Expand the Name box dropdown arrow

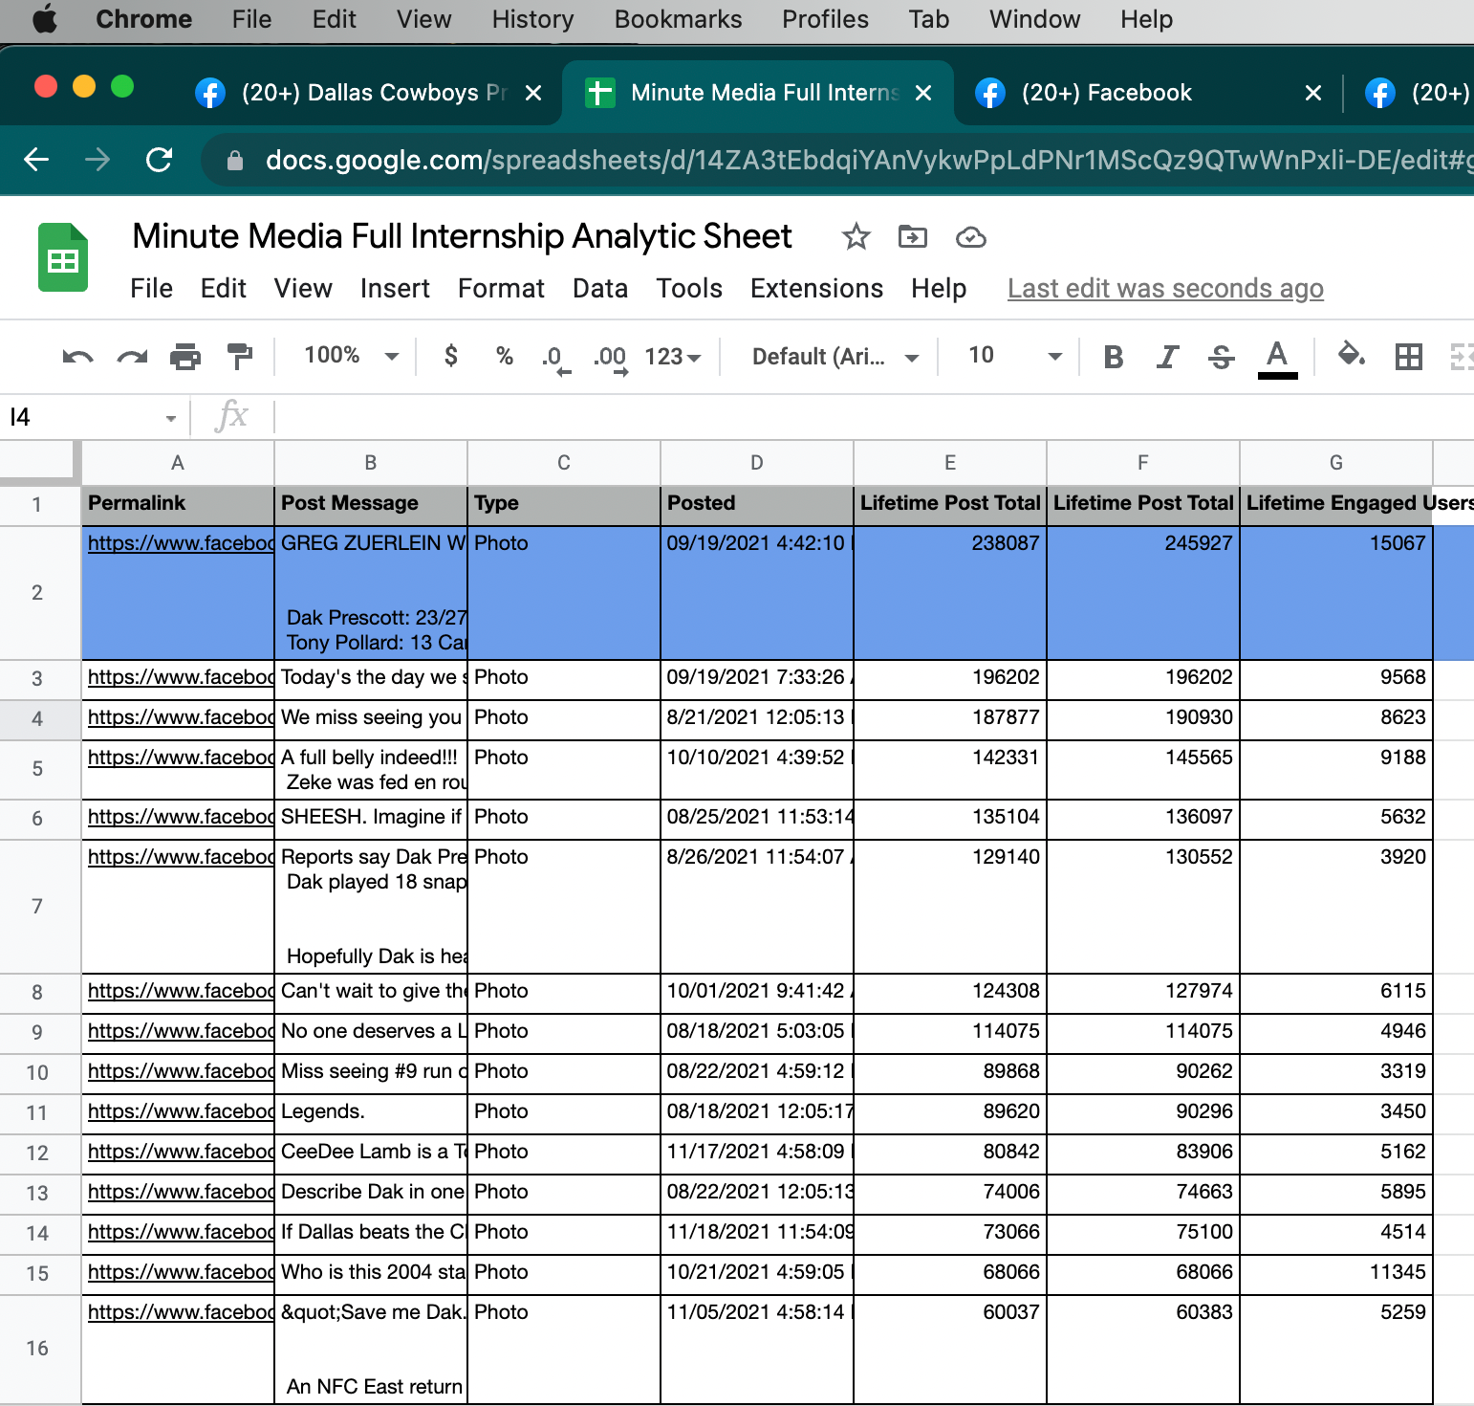[170, 418]
